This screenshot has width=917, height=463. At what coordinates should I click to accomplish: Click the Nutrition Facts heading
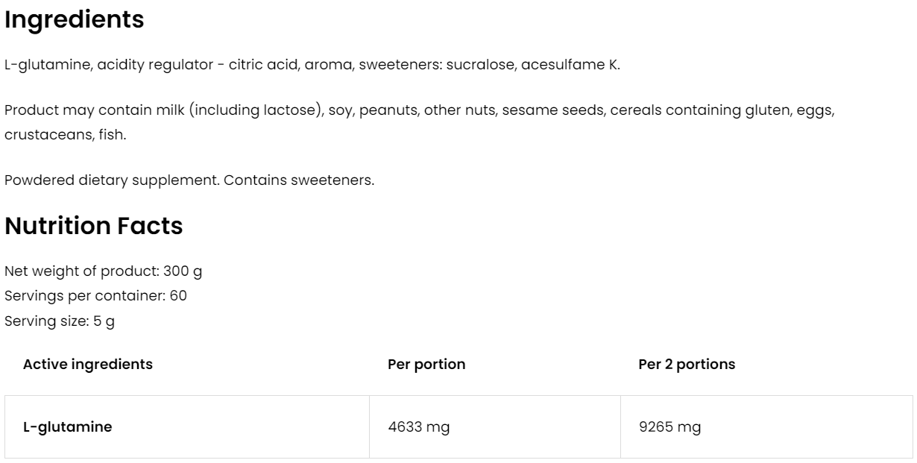pyautogui.click(x=94, y=227)
